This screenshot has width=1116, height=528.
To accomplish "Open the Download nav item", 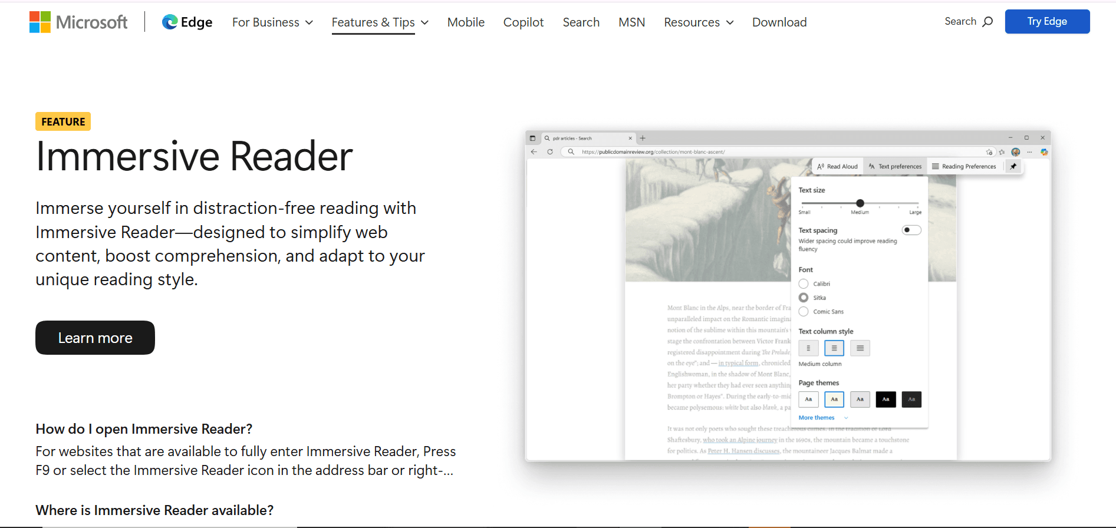I will 779,22.
